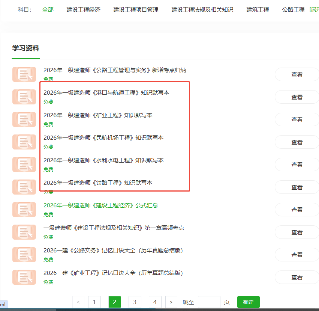Image resolution: width=319 pixels, height=311 pixels.
Task: Filter by 建设工程经济 subject
Action: 84,10
